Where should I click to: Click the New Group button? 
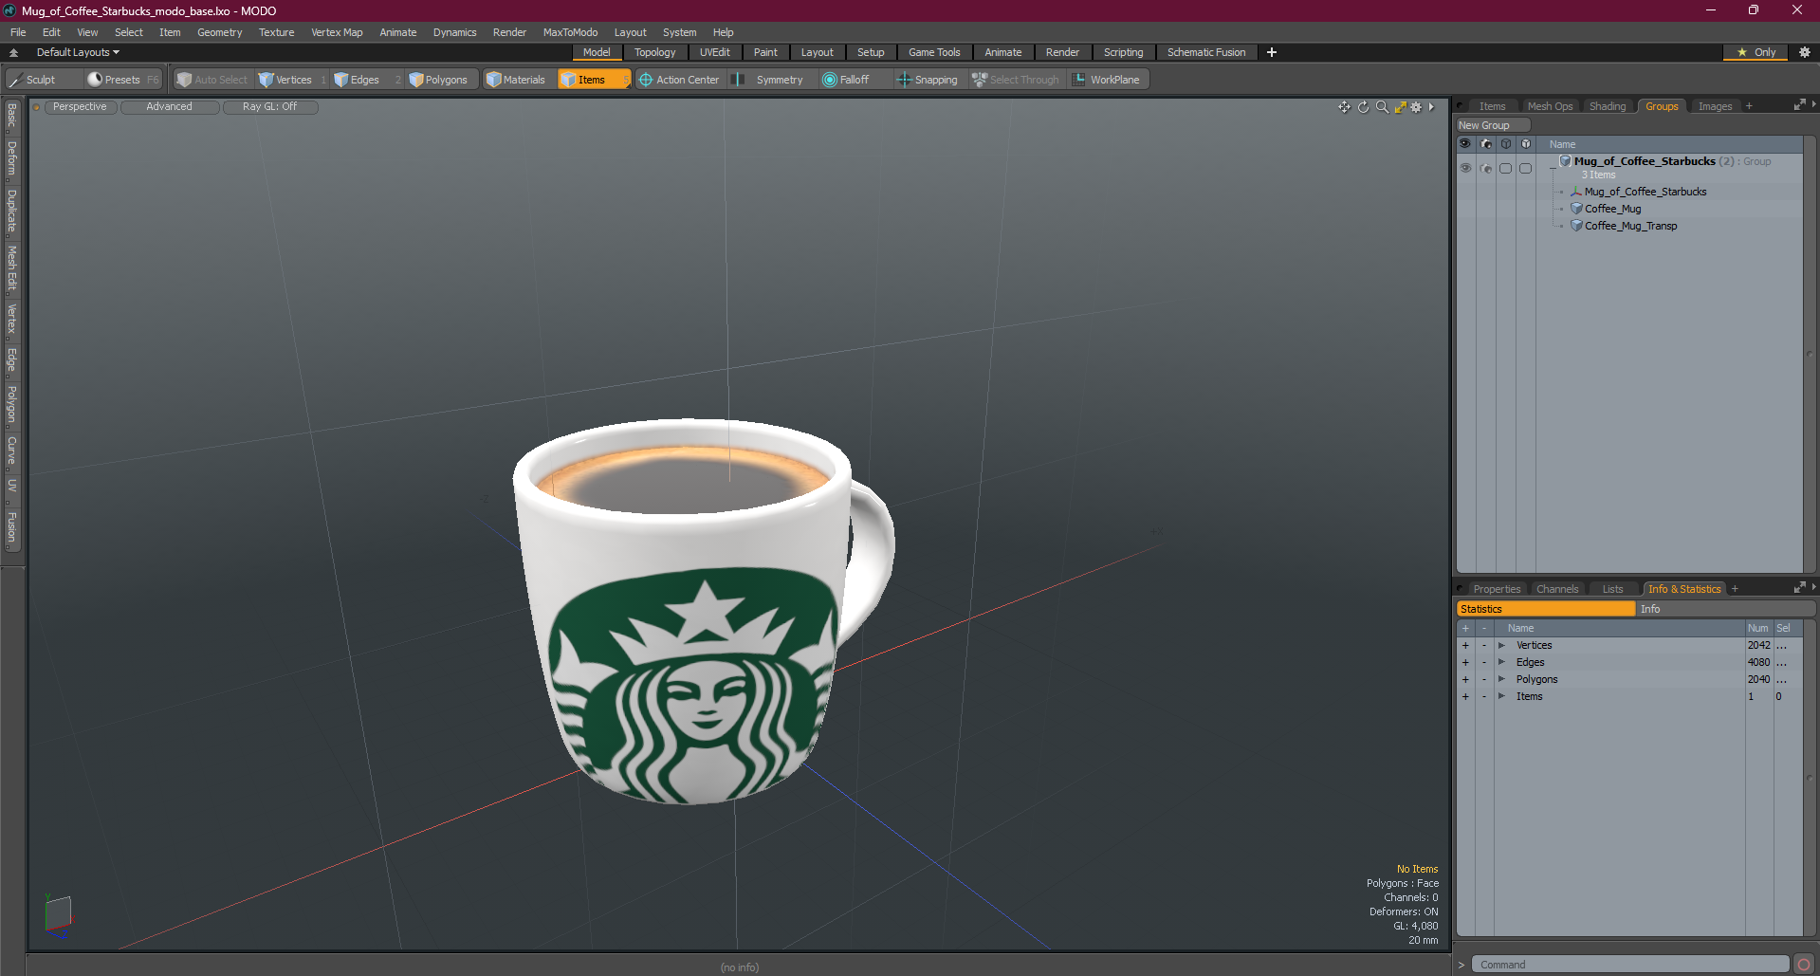coord(1493,125)
